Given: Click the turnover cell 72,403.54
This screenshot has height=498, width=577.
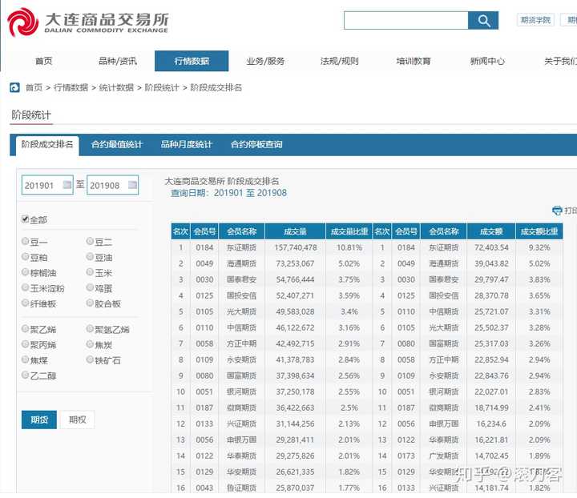Looking at the screenshot, I should [x=491, y=247].
